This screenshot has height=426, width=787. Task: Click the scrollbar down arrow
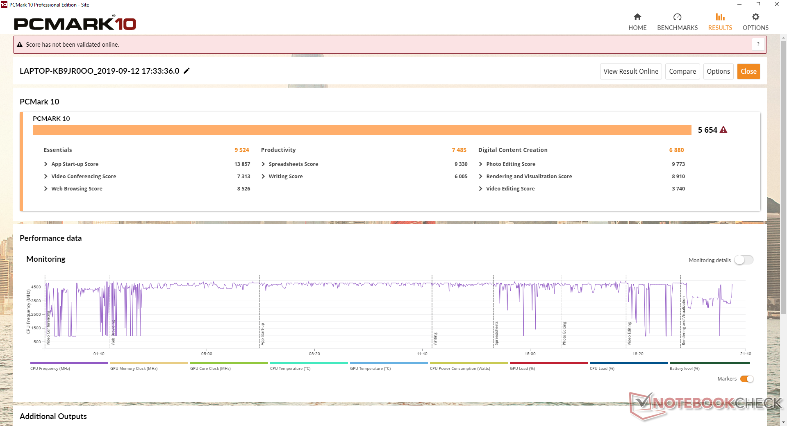pos(783,422)
